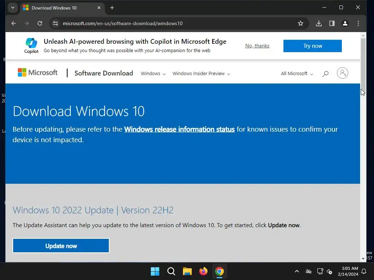Click the Update now button
The width and height of the screenshot is (374, 280).
coord(61,246)
